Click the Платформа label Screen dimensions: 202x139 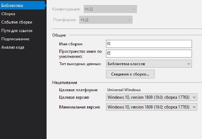(65, 20)
